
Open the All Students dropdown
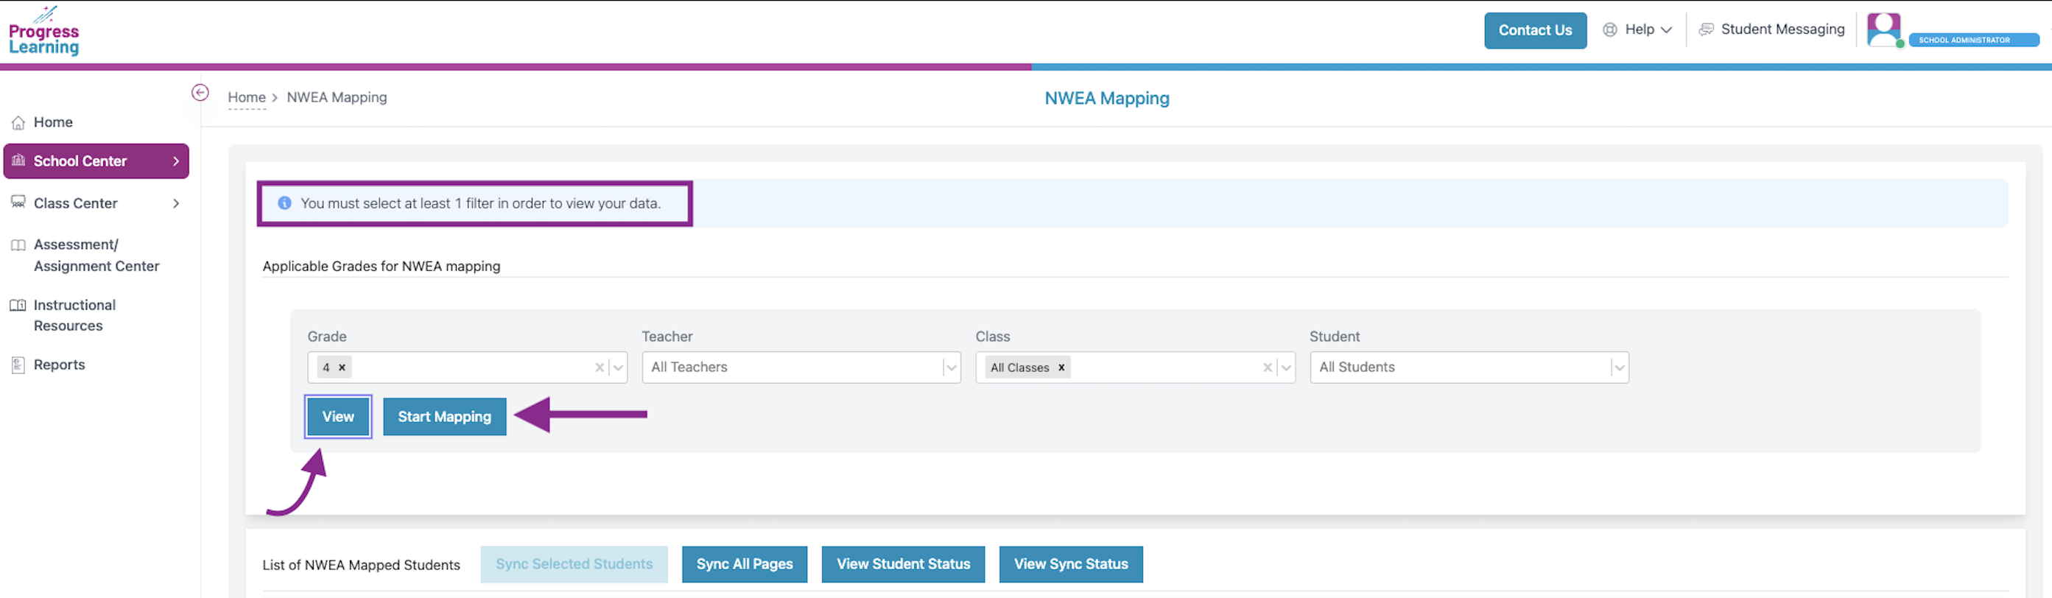(x=1469, y=367)
